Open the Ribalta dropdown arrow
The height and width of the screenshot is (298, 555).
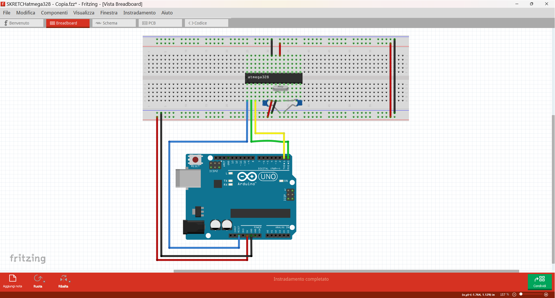(x=70, y=282)
